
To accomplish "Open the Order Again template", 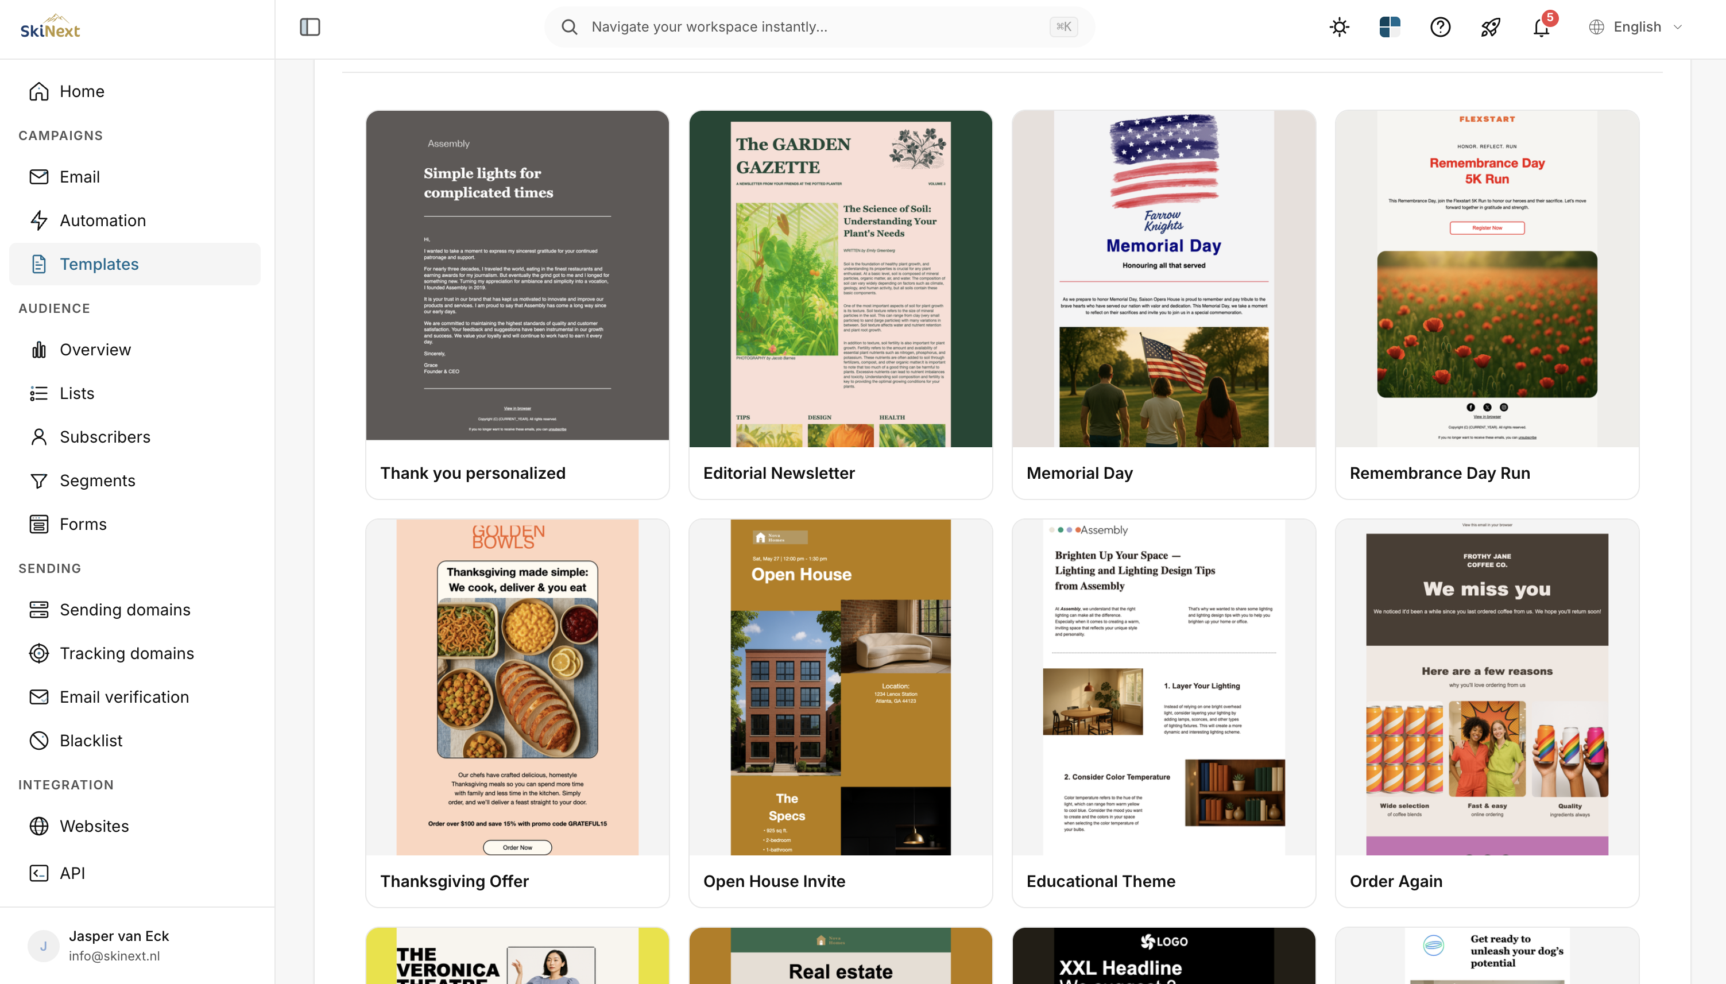I will [x=1487, y=713].
